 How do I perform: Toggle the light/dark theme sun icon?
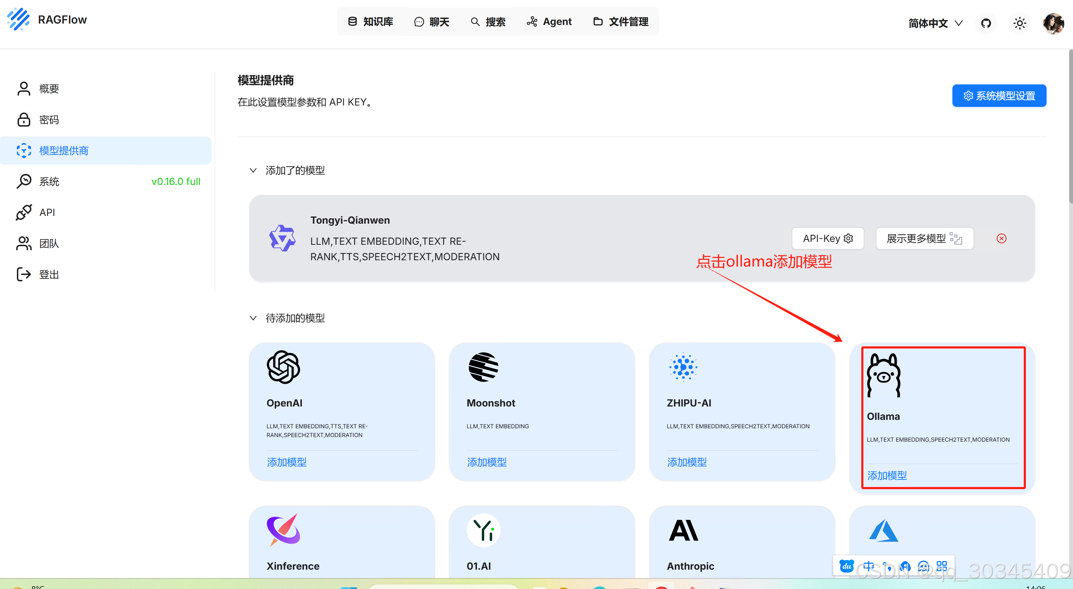pyautogui.click(x=1020, y=23)
